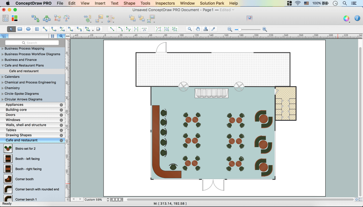Pick the eyedropper tool
363x207 pixels.
click(213, 29)
